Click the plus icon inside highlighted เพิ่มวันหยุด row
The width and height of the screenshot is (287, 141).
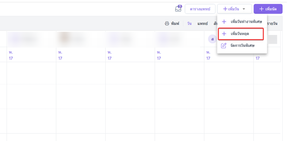point(224,34)
